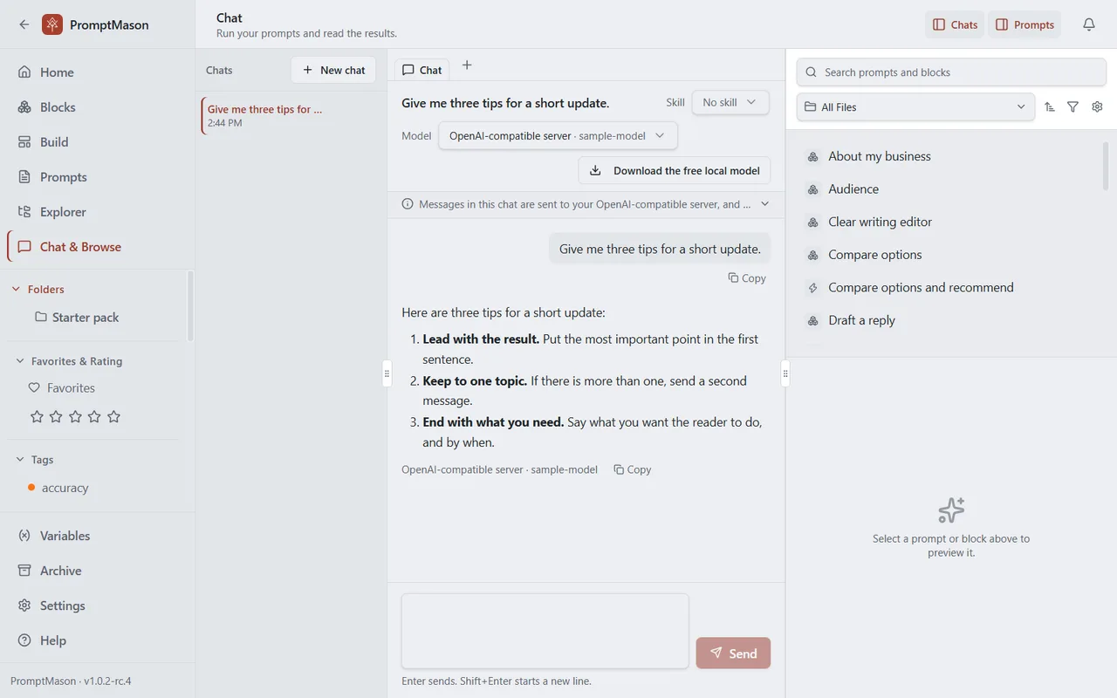Open Variables in sidebar
1117x698 pixels.
(x=97, y=536)
